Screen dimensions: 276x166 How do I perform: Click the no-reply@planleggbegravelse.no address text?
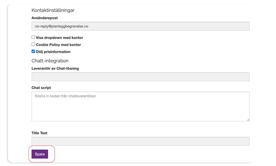(62, 26)
